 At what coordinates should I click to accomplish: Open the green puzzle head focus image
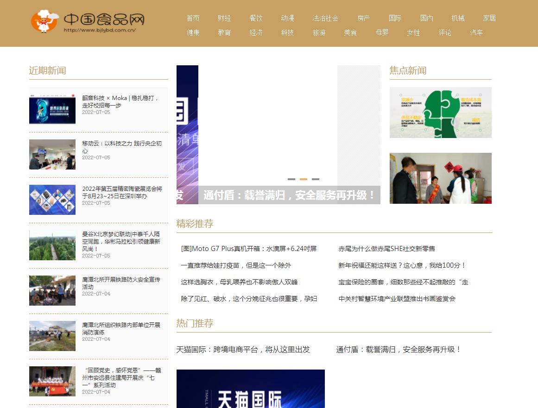point(441,113)
